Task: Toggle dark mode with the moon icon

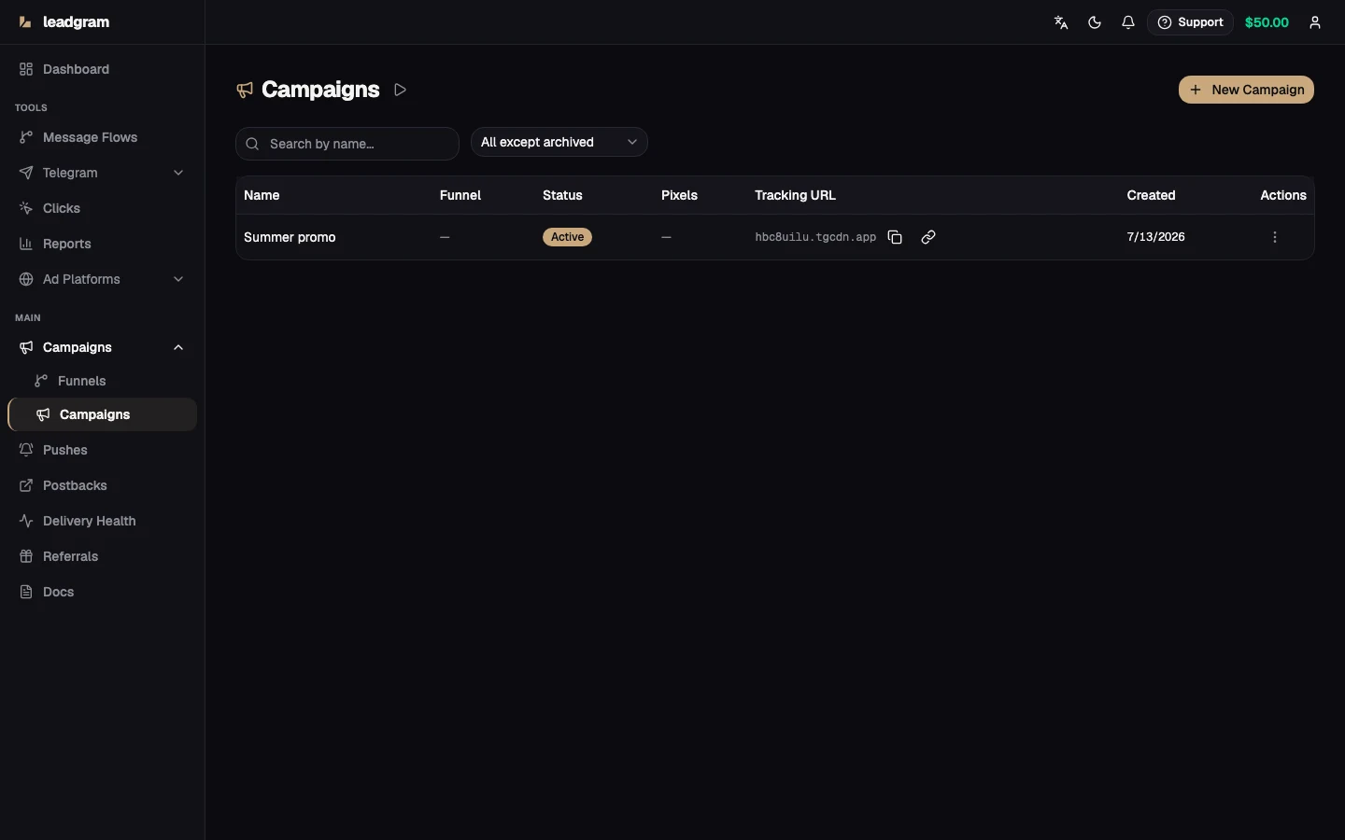Action: [x=1095, y=22]
